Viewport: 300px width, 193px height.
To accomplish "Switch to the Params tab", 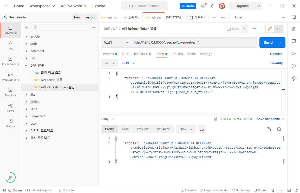I will point(110,54).
